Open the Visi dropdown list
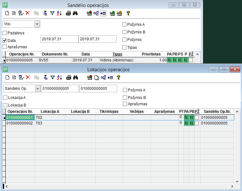Image resolution: width=242 pixels, height=191 pixels. click(x=37, y=24)
